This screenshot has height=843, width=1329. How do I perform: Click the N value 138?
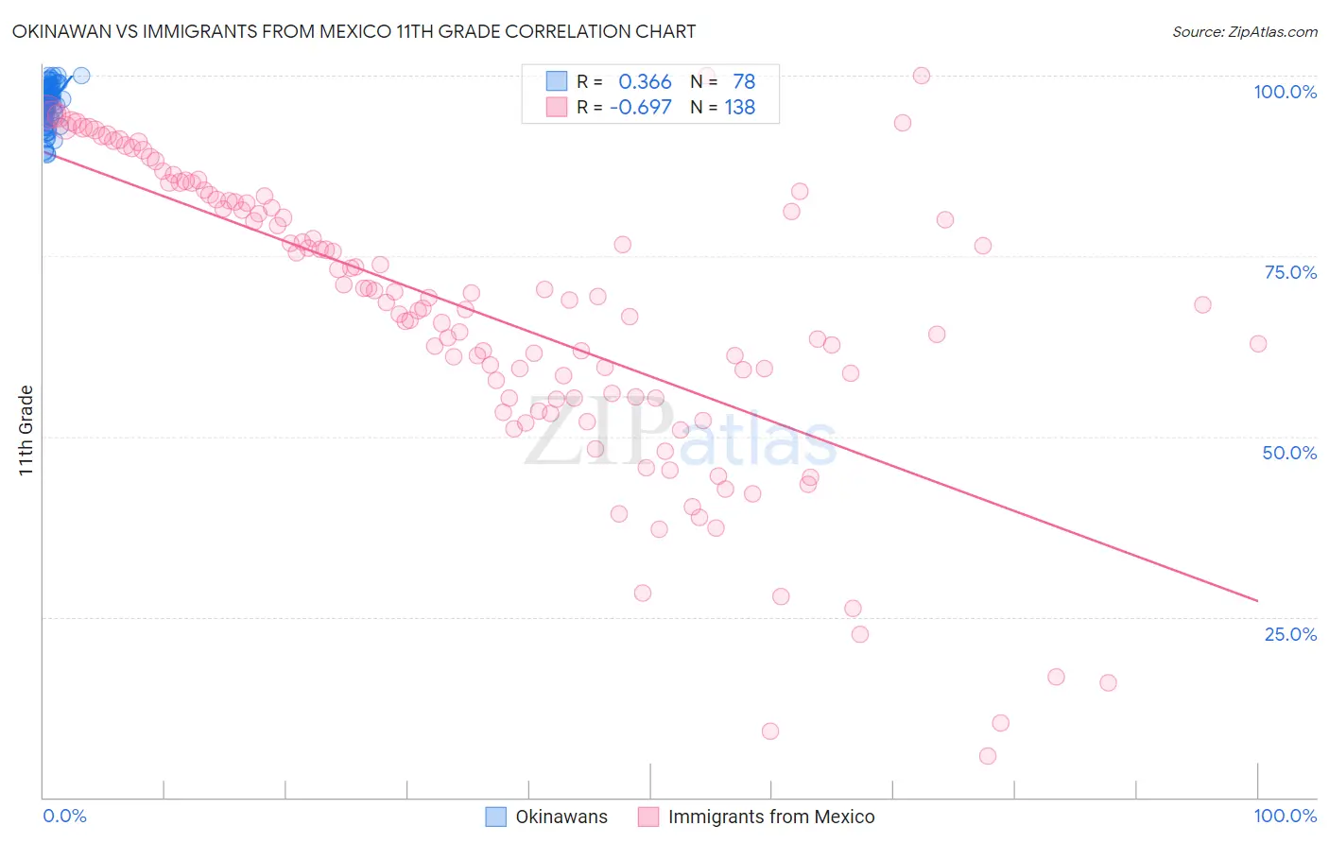(x=740, y=107)
